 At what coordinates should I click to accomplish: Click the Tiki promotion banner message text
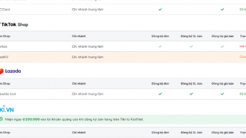(74, 119)
